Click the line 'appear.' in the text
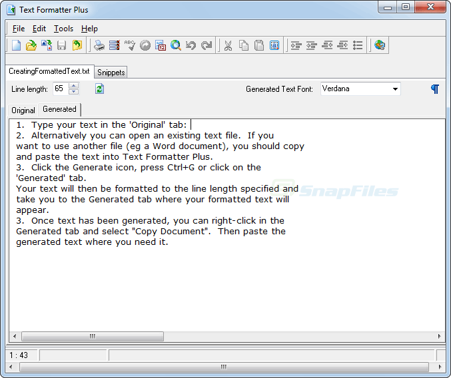Image resolution: width=451 pixels, height=378 pixels. tap(33, 210)
